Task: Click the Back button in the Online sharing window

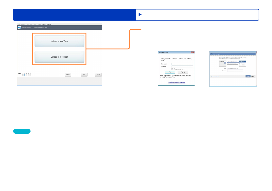Action: click(84, 75)
